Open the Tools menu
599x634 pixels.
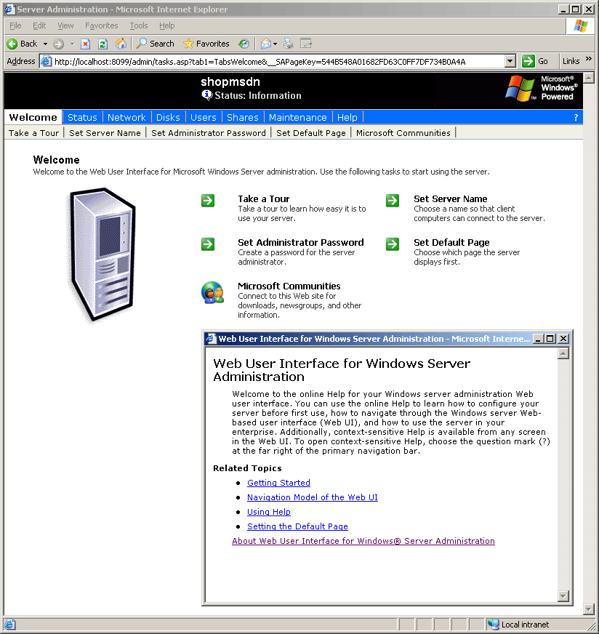click(x=138, y=25)
